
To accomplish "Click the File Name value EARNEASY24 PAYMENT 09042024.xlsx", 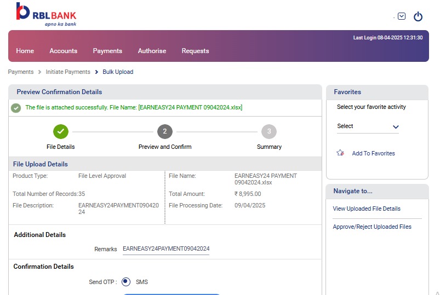I will tap(265, 179).
